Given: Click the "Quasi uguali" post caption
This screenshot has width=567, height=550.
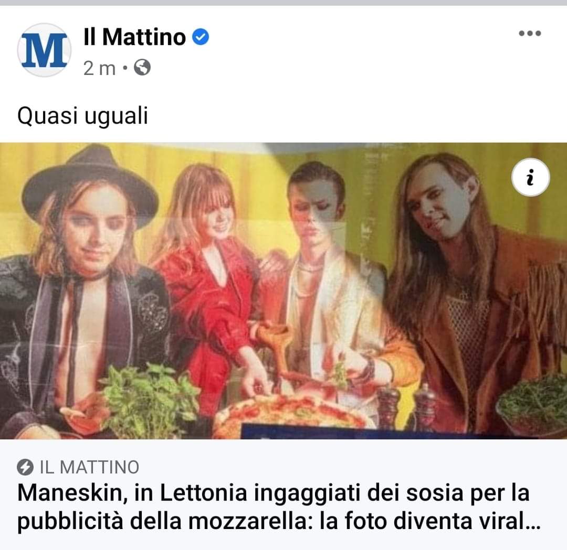Looking at the screenshot, I should (82, 116).
